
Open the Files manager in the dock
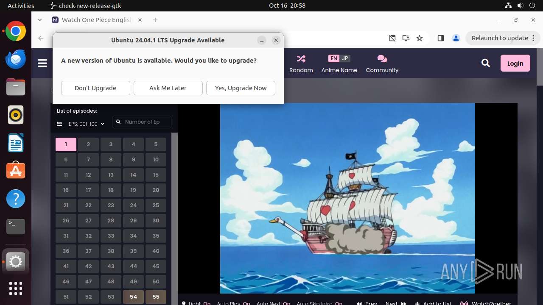16,87
